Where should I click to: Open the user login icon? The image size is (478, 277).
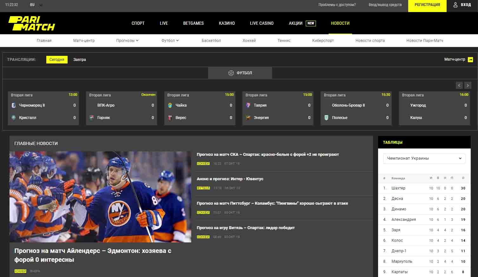455,5
